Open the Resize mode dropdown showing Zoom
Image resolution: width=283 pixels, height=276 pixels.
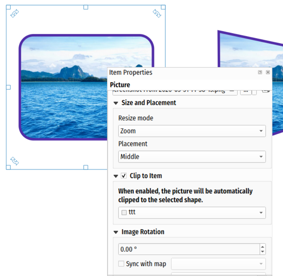pos(192,131)
